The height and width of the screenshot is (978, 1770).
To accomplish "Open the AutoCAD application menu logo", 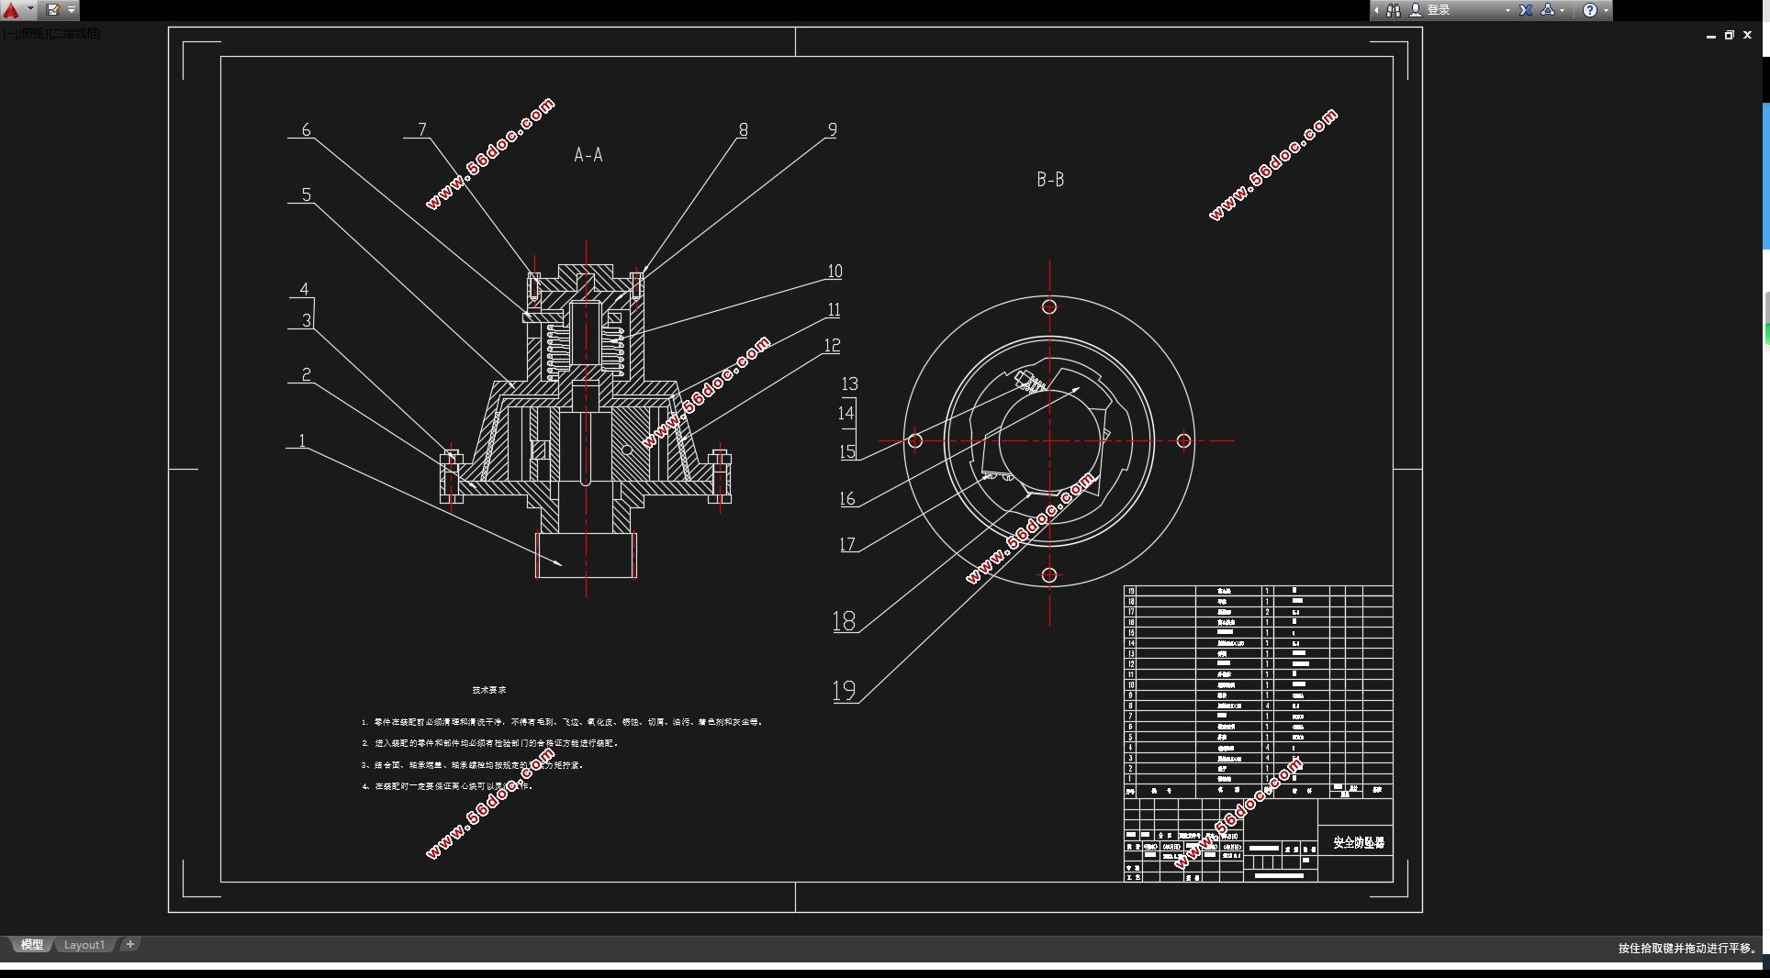I will (x=11, y=10).
